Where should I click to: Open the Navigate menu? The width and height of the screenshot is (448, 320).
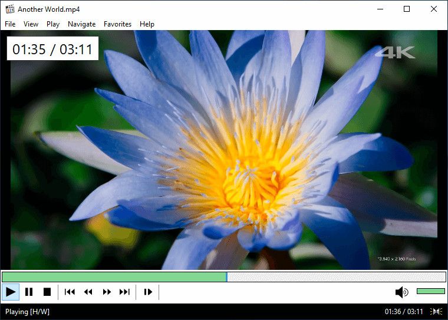82,24
